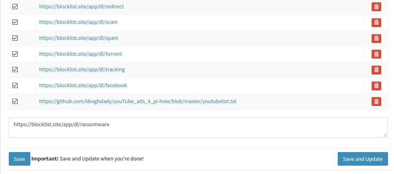Viewport: 394px width, 174px height.
Task: Toggle the facebook blocklist checkbox
Action: point(15,85)
